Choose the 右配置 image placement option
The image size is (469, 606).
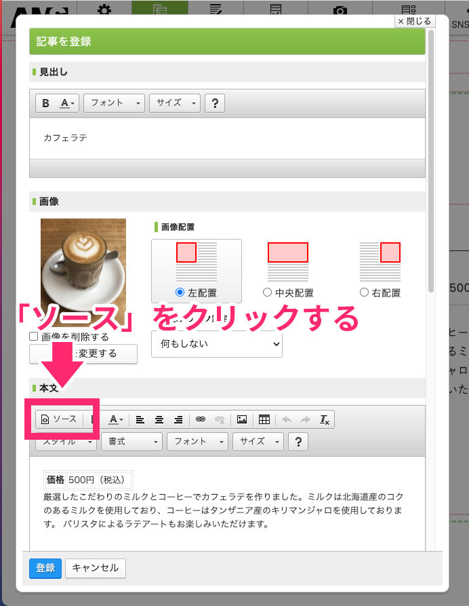pos(365,293)
